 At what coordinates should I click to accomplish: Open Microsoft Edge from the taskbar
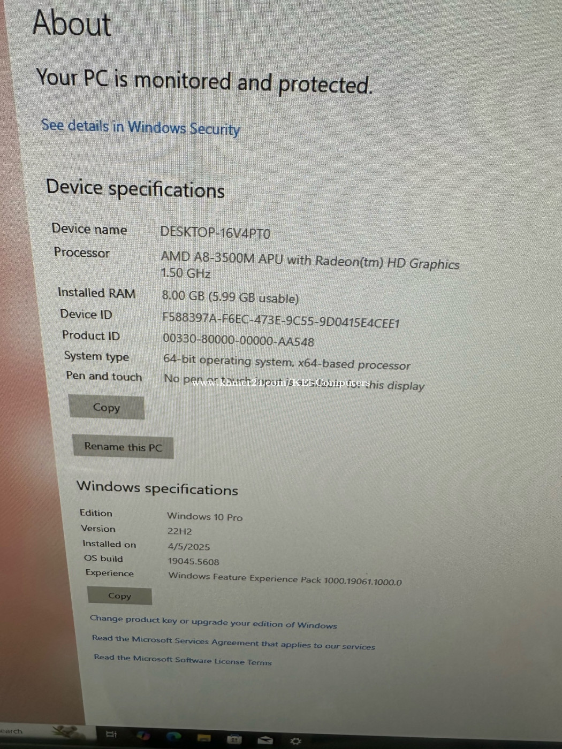[x=173, y=737]
